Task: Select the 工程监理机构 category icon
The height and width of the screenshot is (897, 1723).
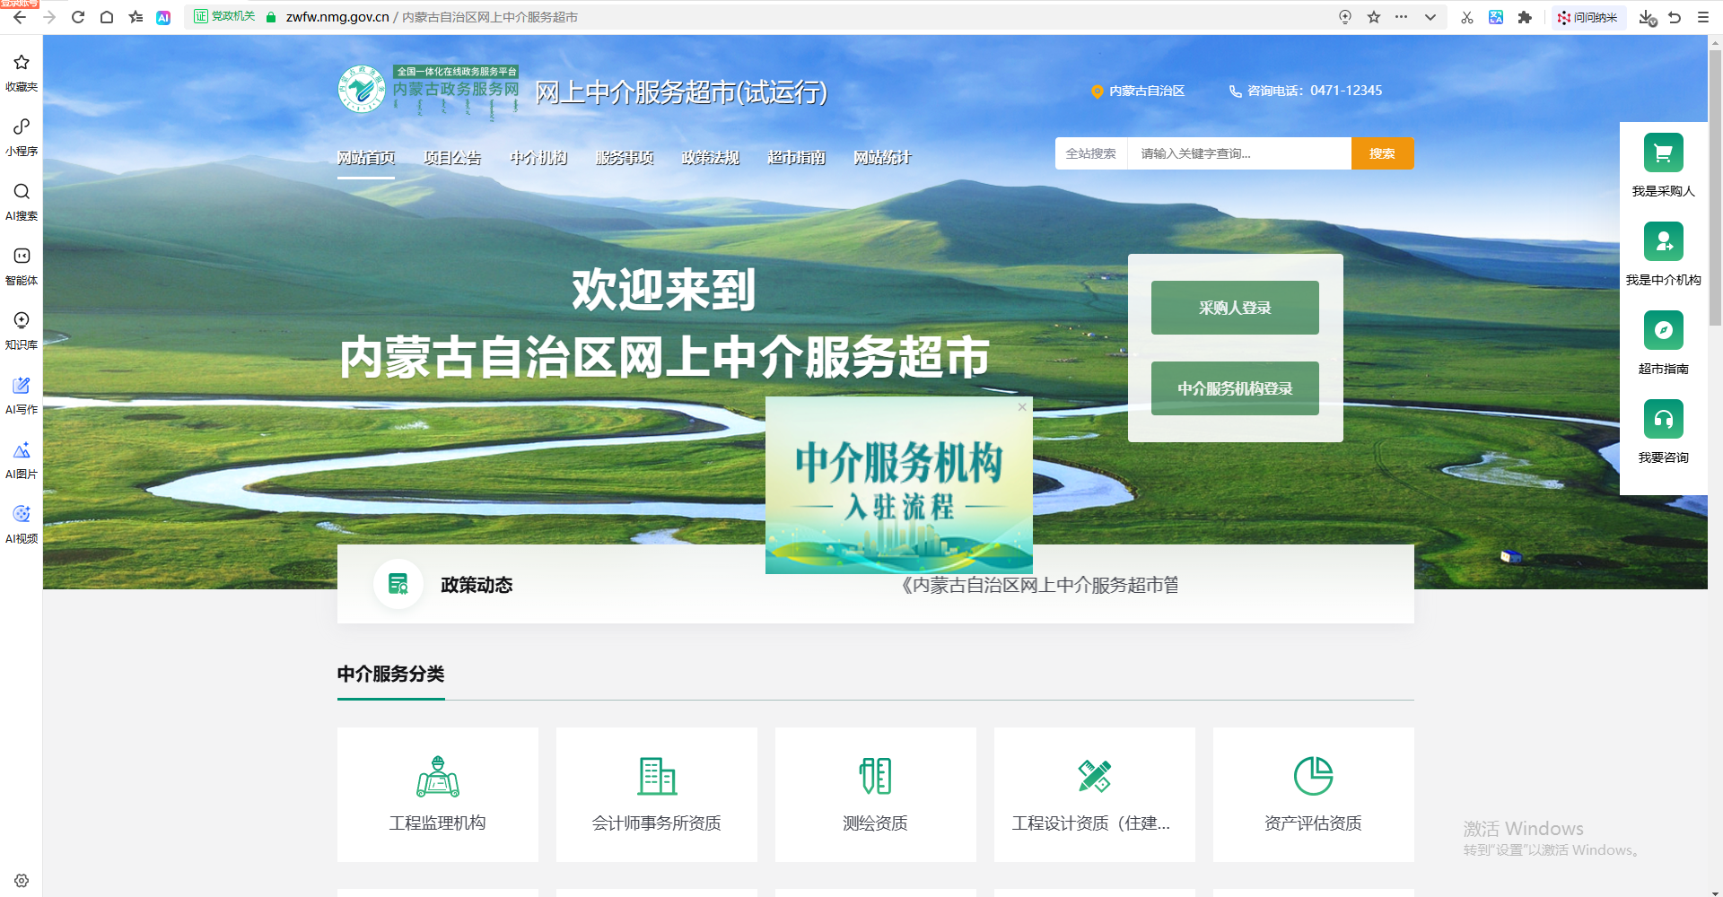Action: [438, 776]
